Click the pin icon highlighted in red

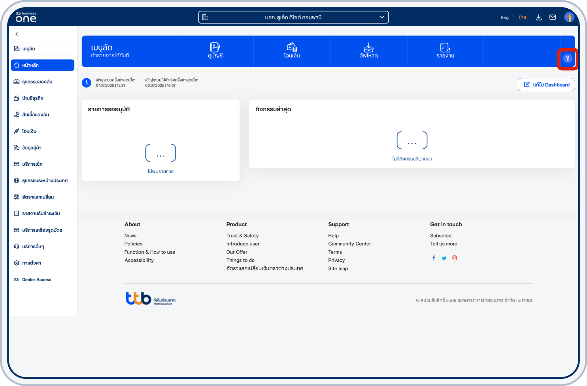coord(568,59)
